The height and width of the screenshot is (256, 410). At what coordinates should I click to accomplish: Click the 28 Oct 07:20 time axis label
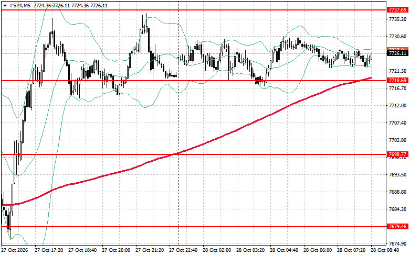point(351,250)
